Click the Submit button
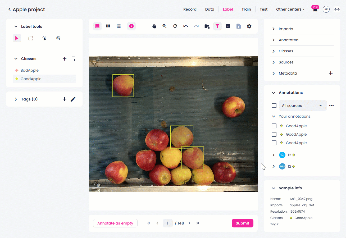Image resolution: width=346 pixels, height=238 pixels. 243,223
